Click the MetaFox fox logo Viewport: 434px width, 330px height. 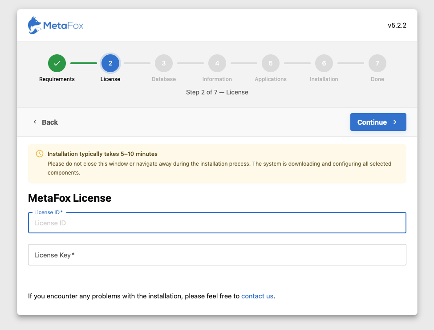click(35, 25)
